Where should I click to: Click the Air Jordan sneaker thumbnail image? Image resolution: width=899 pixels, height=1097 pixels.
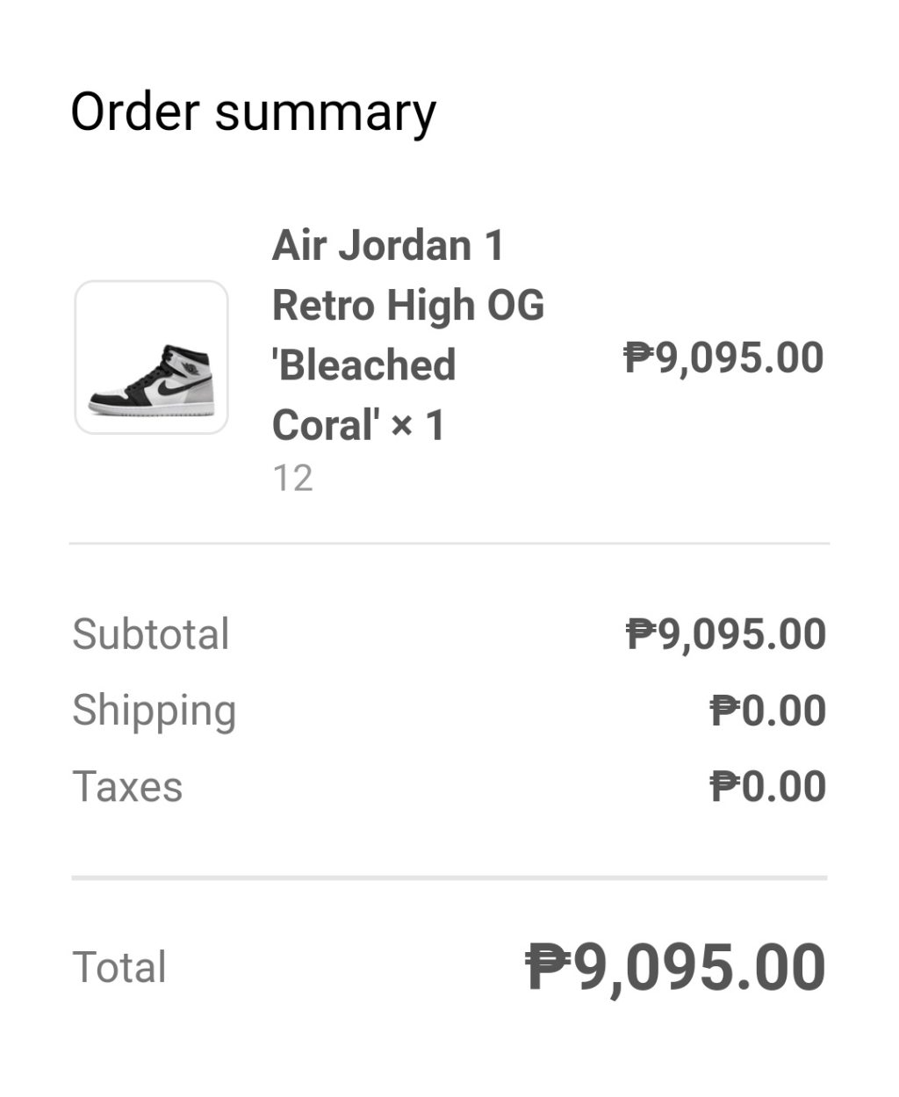(x=151, y=357)
